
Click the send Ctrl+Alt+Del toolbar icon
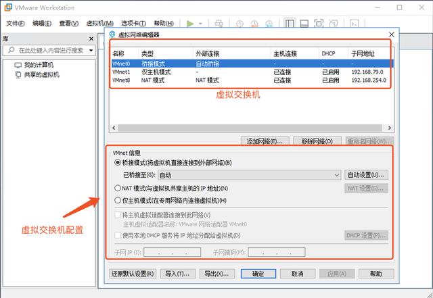click(x=219, y=24)
